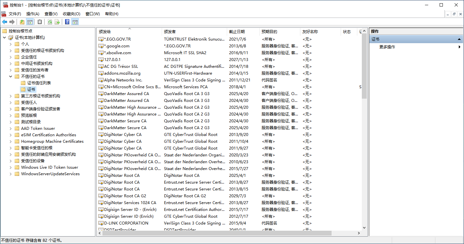Image resolution: width=464 pixels, height=244 pixels.
Task: Open the 文件(F) menu
Action: pyautogui.click(x=15, y=14)
